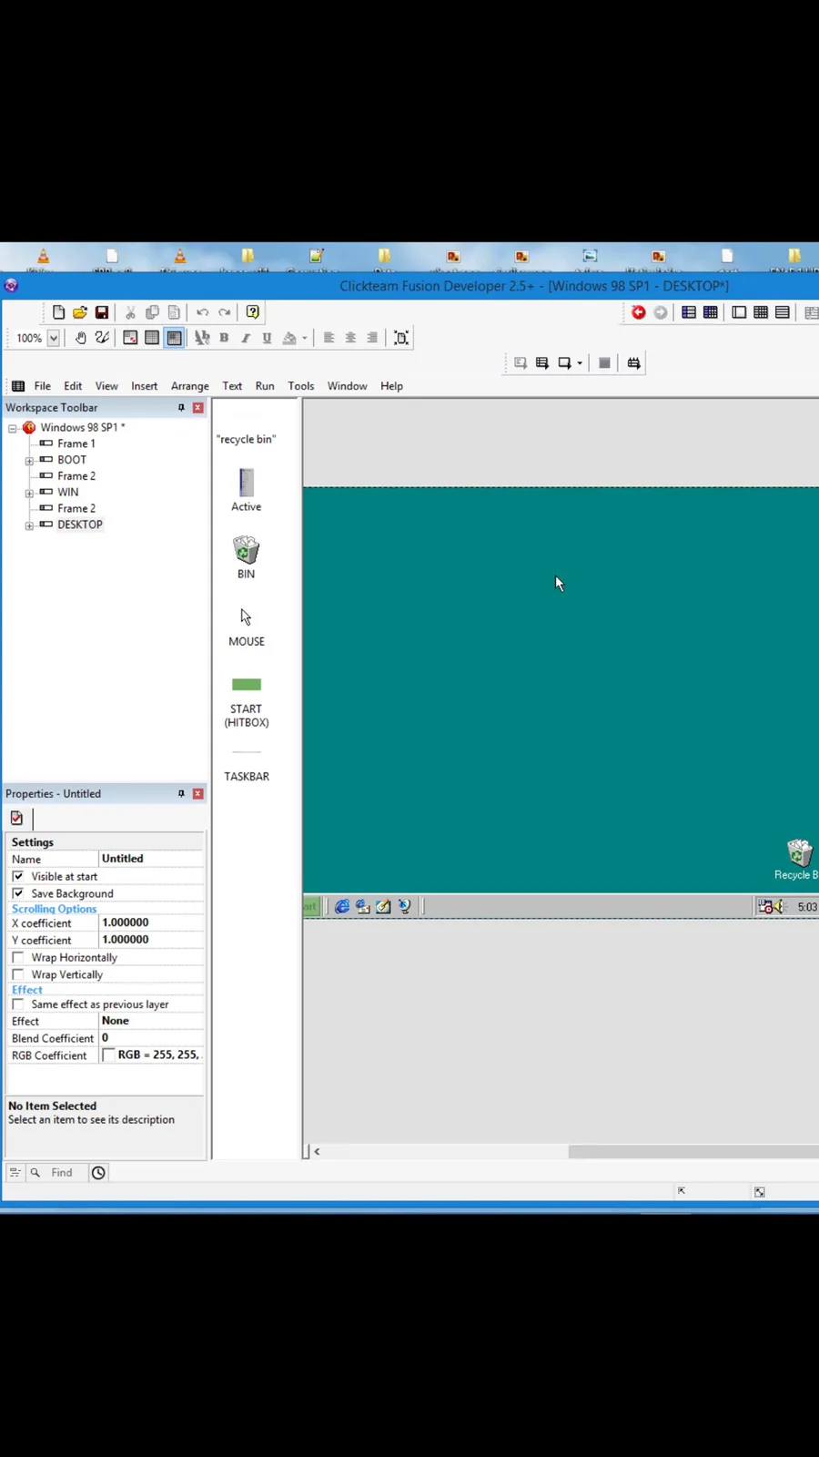
Task: Undo the last action
Action: click(202, 312)
